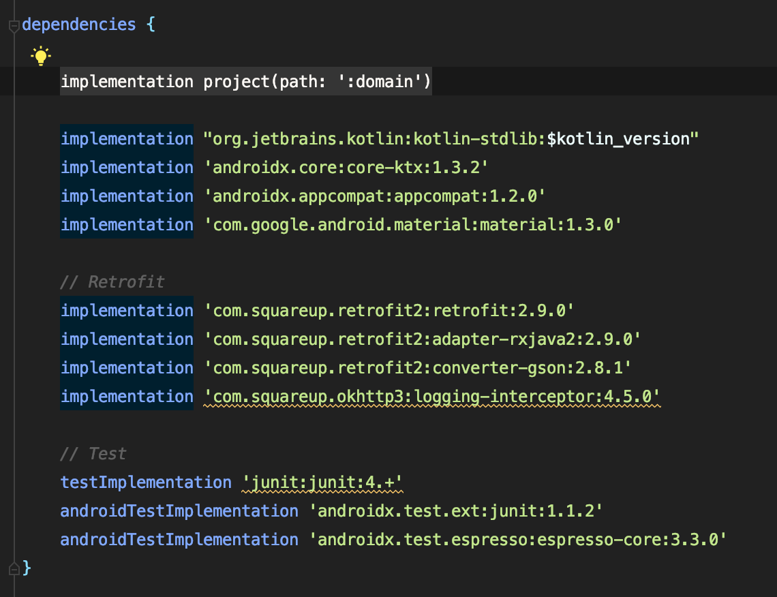Click the kotlin-stdlib dependency string

point(451,139)
